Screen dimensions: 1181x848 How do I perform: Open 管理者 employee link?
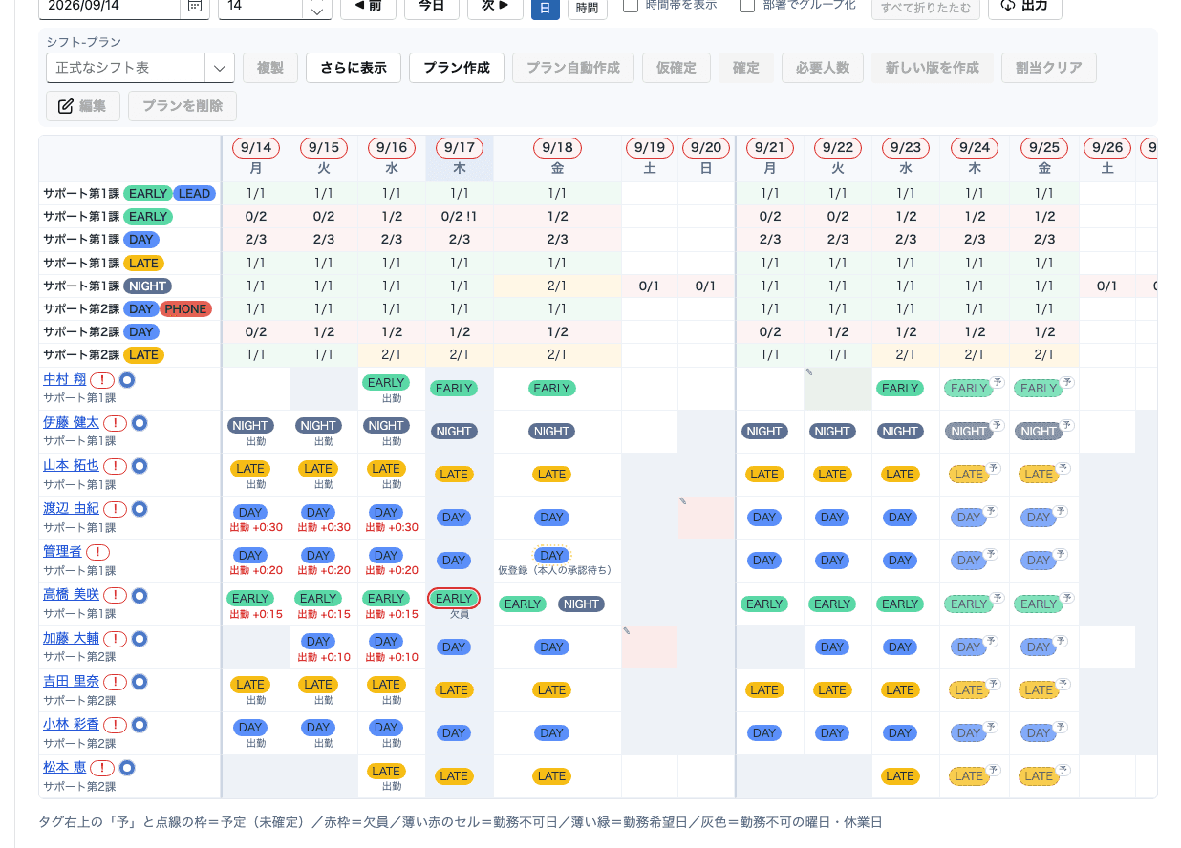pos(62,551)
